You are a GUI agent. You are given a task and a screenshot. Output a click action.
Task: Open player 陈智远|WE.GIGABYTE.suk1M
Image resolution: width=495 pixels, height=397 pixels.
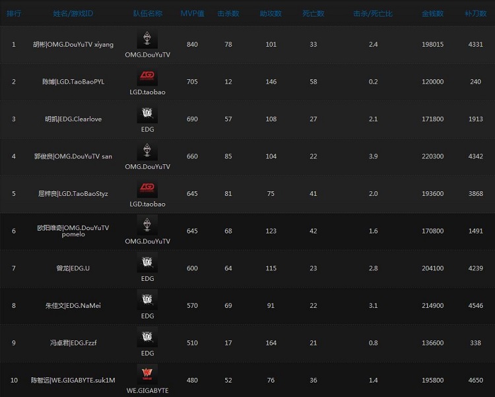(x=73, y=381)
